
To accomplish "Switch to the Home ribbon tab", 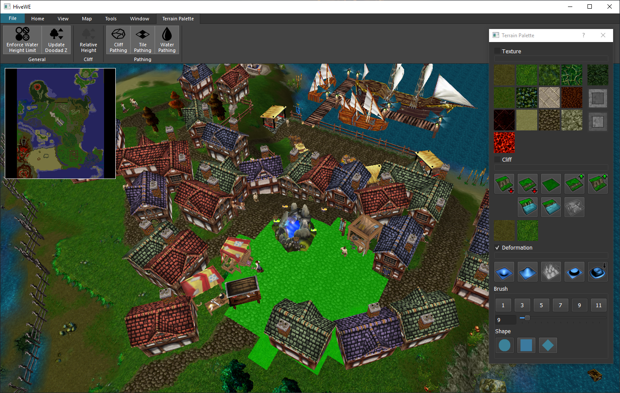I will (38, 19).
